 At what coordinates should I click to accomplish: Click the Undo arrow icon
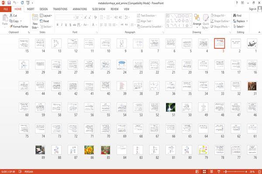click(15, 3)
